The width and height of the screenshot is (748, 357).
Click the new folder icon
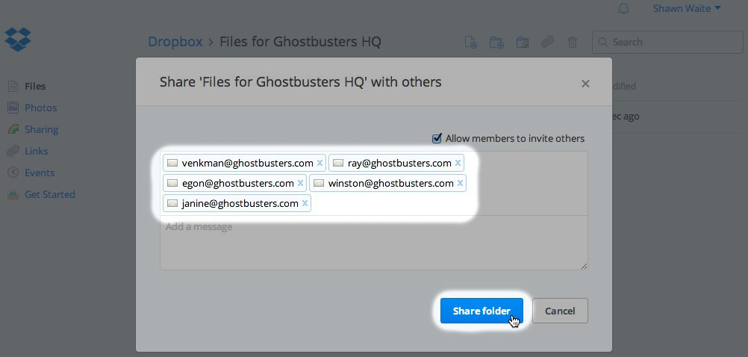[496, 42]
